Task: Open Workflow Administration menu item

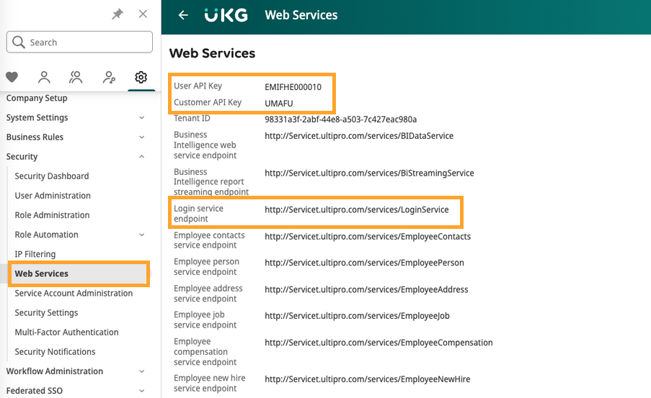Action: [x=55, y=371]
